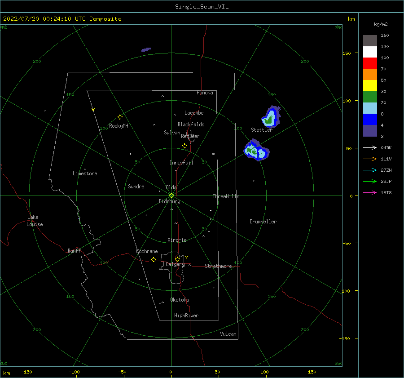The height and width of the screenshot is (378, 404).
Task: Click the Ponoka city label
Action: [x=205, y=93]
